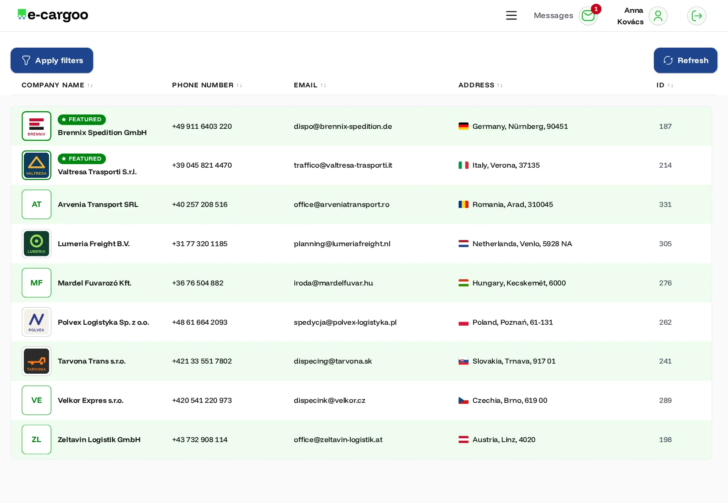Image resolution: width=728 pixels, height=503 pixels.
Task: Click the Czechia flag icon
Action: [463, 401]
